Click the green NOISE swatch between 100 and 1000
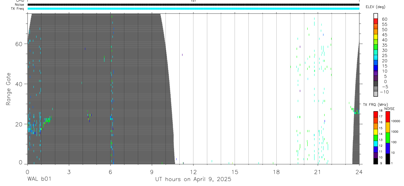 388,138
